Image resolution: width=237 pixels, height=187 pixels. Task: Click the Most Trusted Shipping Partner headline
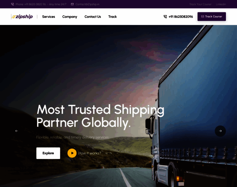[x=100, y=116]
